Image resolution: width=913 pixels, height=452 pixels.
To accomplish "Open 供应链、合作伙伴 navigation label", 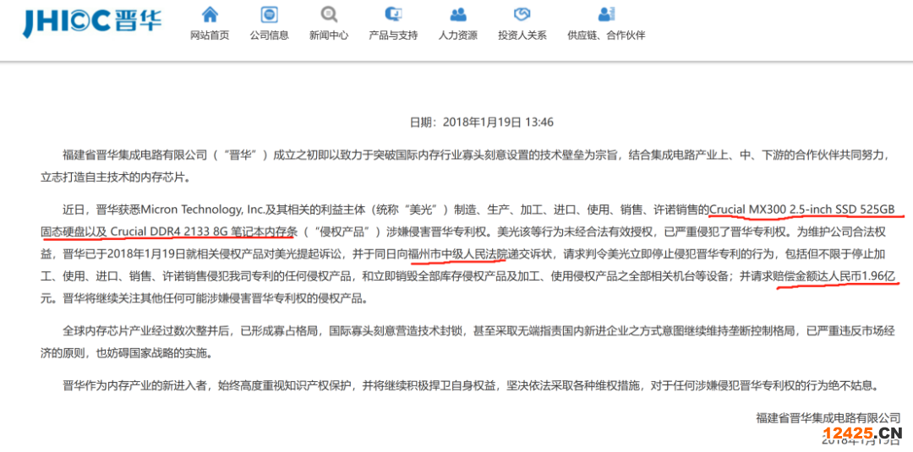I will pyautogui.click(x=606, y=35).
